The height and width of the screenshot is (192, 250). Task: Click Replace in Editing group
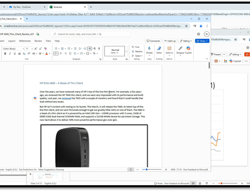137,51
